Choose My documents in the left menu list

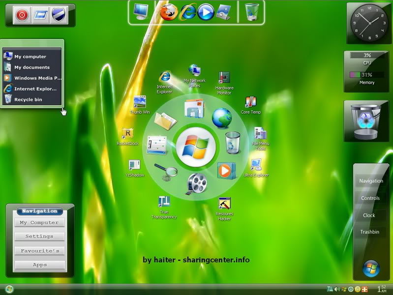click(32, 67)
